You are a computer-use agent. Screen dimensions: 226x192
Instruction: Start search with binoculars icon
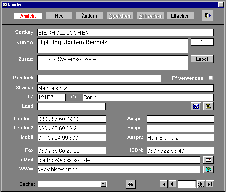[130, 184]
